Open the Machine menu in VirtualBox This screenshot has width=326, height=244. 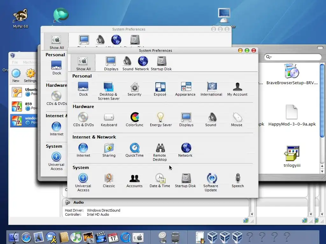point(30,62)
